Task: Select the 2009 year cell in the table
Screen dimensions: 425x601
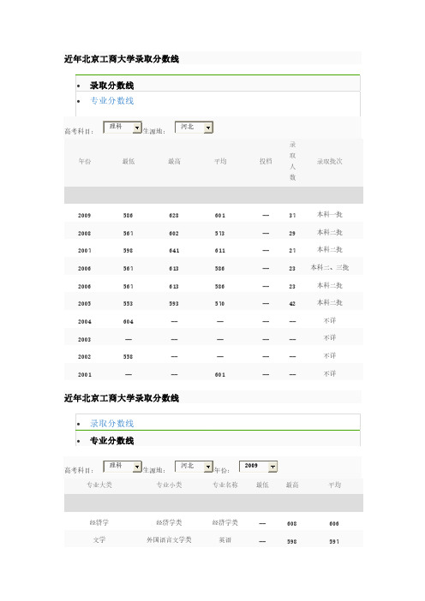Action: click(x=84, y=216)
